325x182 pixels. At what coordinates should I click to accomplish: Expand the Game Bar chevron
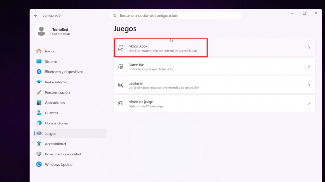coord(309,66)
